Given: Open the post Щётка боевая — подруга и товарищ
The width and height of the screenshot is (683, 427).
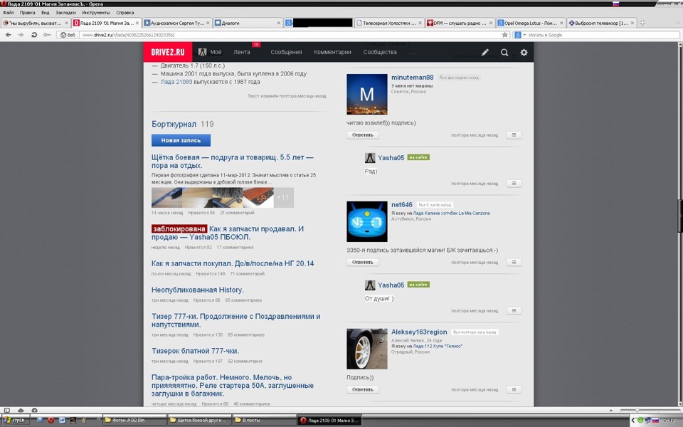Looking at the screenshot, I should pyautogui.click(x=233, y=162).
